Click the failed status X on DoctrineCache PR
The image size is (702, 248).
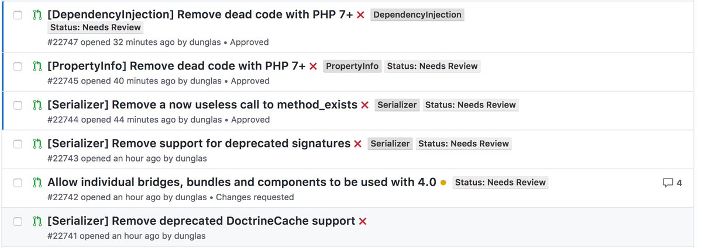tap(363, 221)
